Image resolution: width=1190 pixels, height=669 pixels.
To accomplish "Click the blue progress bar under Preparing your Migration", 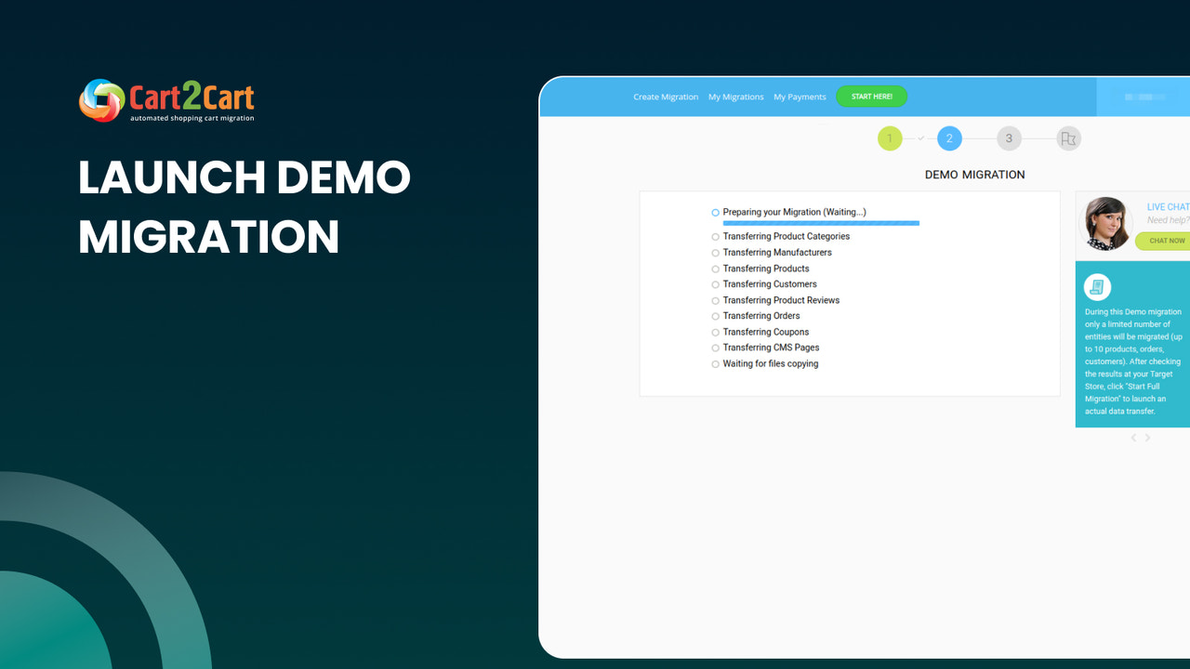I will click(821, 223).
